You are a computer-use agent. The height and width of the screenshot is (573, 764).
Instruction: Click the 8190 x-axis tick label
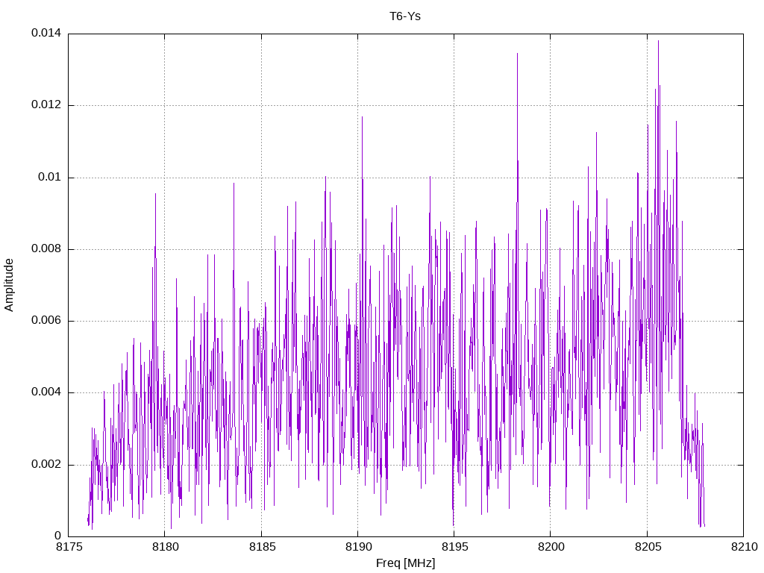pyautogui.click(x=359, y=547)
